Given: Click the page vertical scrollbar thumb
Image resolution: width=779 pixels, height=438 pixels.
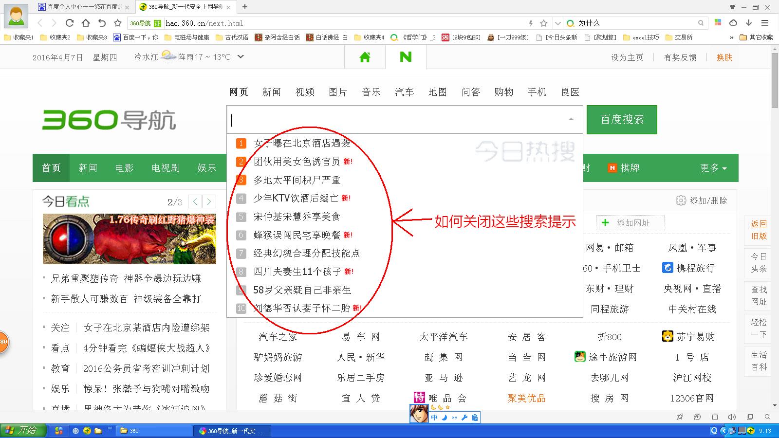Looking at the screenshot, I should tap(775, 80).
